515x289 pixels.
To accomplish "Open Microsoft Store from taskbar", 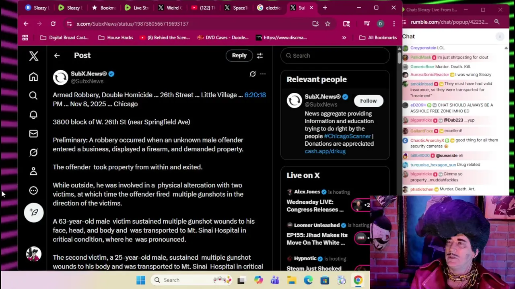I will 325,280.
